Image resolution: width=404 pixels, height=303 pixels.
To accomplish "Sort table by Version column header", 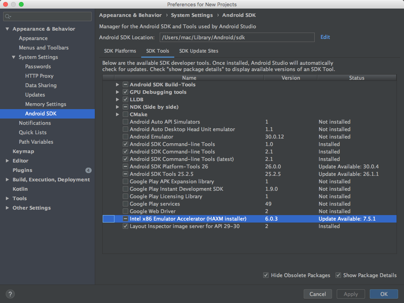I will 291,78.
